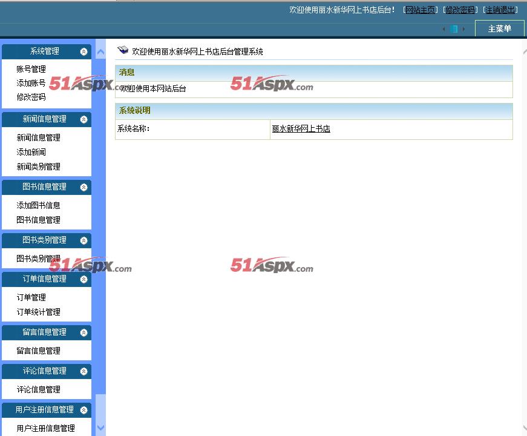Switch to the 主菜单 tab
This screenshot has width=527, height=436.
coord(499,29)
